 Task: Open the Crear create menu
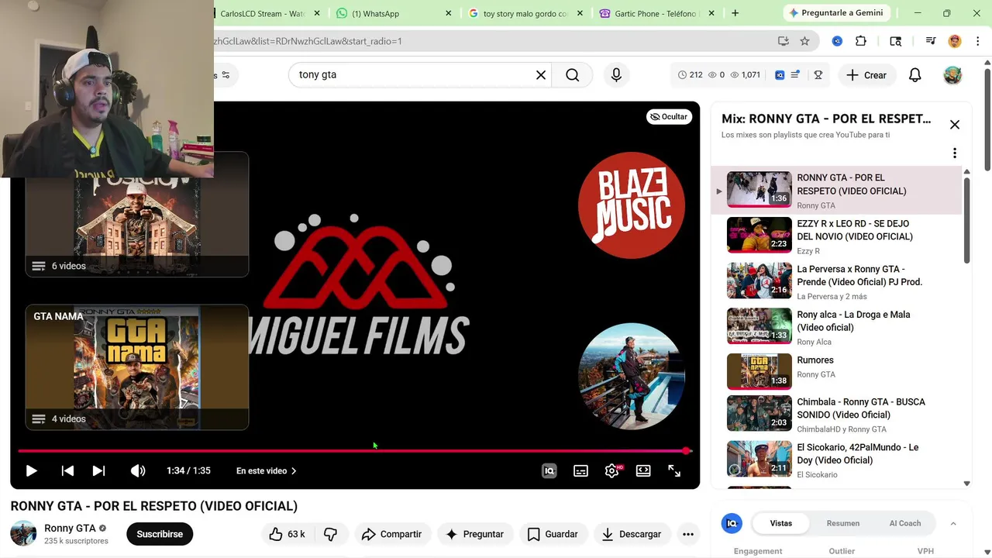866,75
